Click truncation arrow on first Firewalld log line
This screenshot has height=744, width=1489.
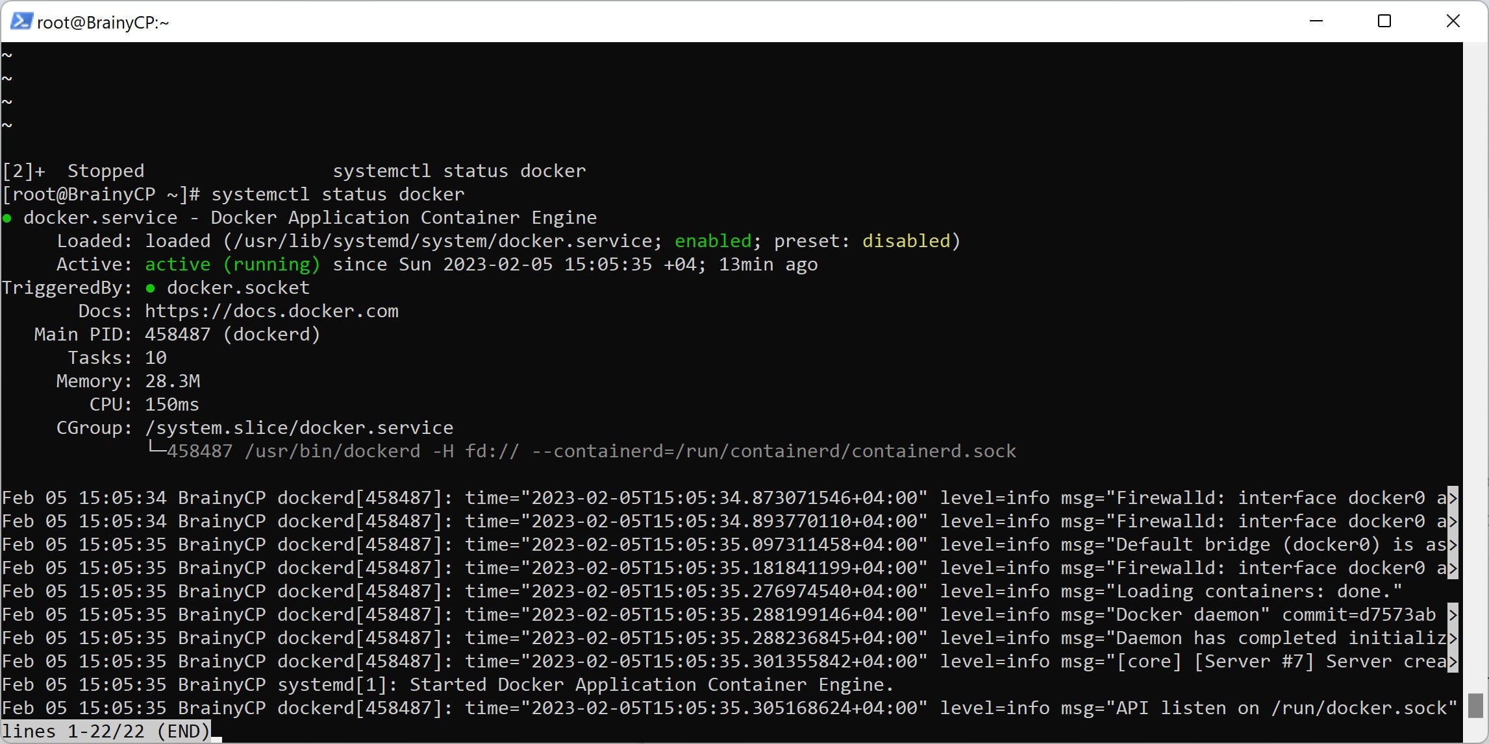click(x=1453, y=498)
